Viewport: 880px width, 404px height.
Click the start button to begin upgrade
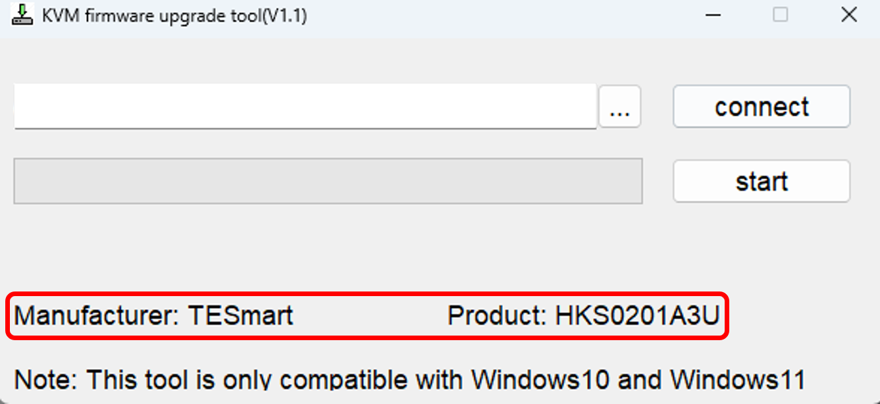[762, 181]
